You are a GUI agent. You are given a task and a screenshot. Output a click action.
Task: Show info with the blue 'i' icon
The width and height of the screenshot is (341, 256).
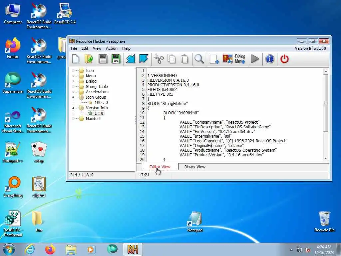click(x=270, y=59)
